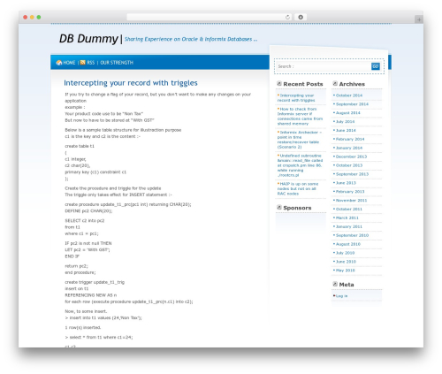This screenshot has width=442, height=374.
Task: Open the June 2010 archive
Action: (x=346, y=262)
